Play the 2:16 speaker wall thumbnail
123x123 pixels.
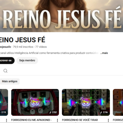point(86,102)
